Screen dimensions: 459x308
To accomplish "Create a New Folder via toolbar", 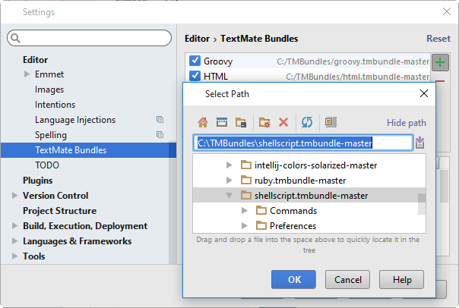I will (264, 122).
